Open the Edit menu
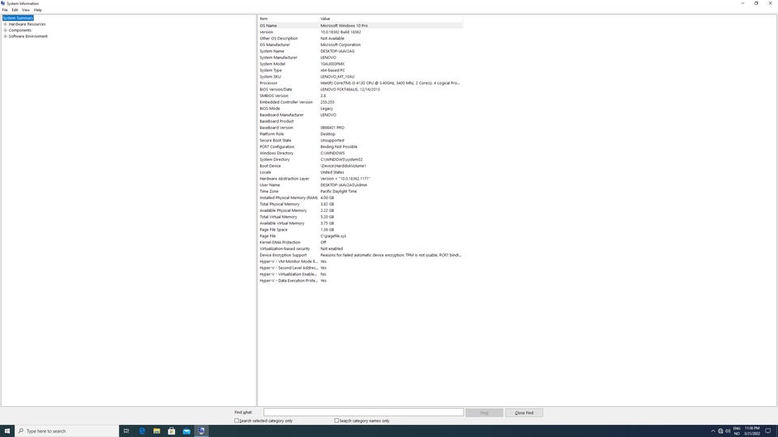Image resolution: width=778 pixels, height=437 pixels. click(x=15, y=10)
